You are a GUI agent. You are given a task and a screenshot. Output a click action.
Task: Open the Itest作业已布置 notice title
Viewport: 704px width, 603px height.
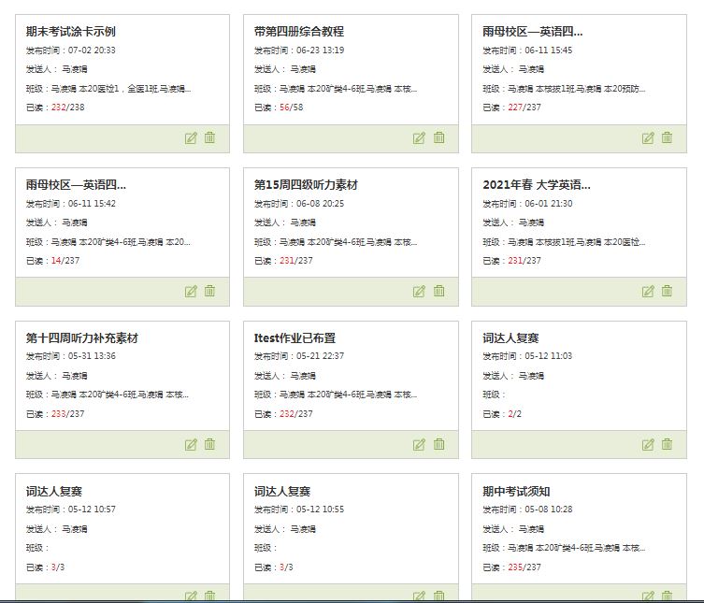pyautogui.click(x=295, y=338)
